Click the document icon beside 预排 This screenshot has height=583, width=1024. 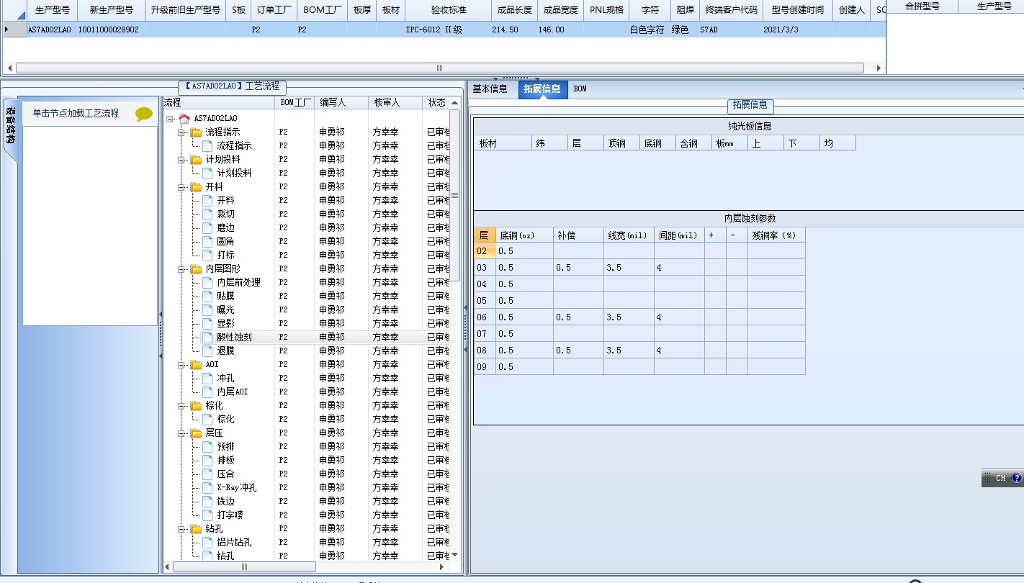[x=207, y=446]
